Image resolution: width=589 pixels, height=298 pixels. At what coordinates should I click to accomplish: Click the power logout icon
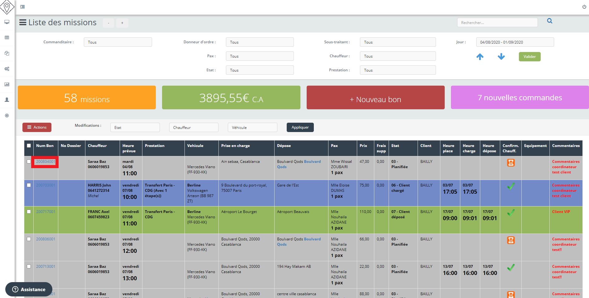pyautogui.click(x=584, y=7)
